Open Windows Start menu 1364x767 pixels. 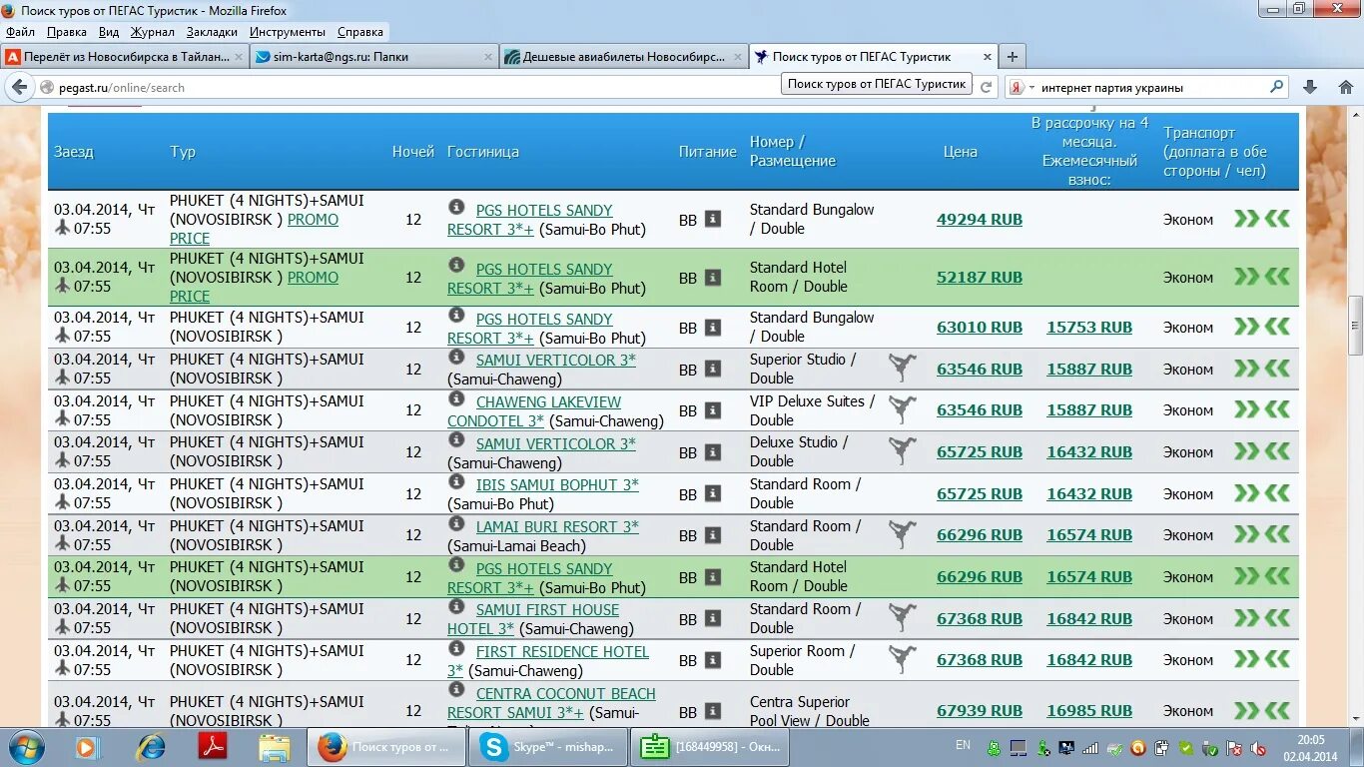(x=26, y=747)
